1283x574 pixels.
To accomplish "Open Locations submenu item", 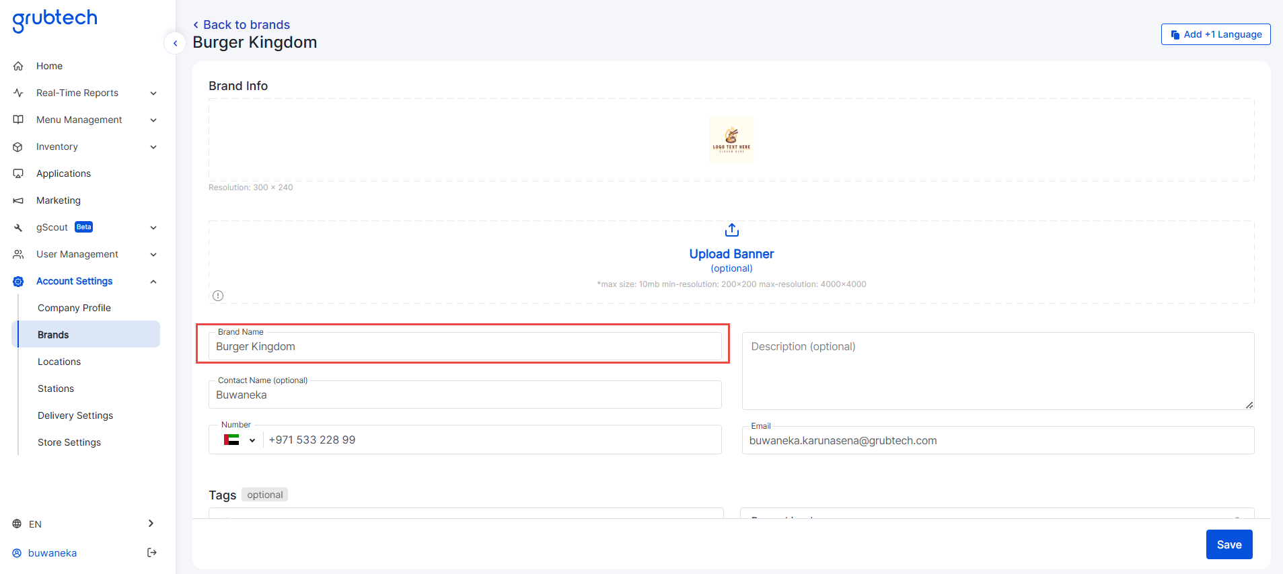I will (59, 362).
